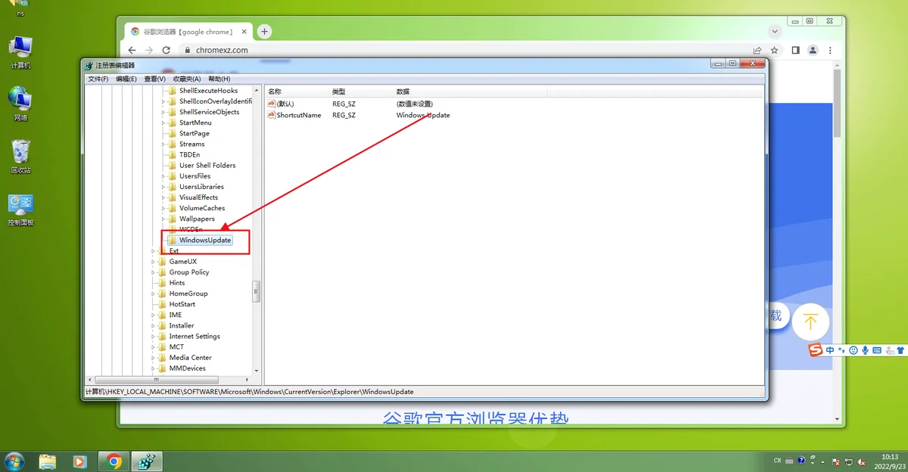The height and width of the screenshot is (472, 908).
Task: Open the 文件(F) menu
Action: 98,79
